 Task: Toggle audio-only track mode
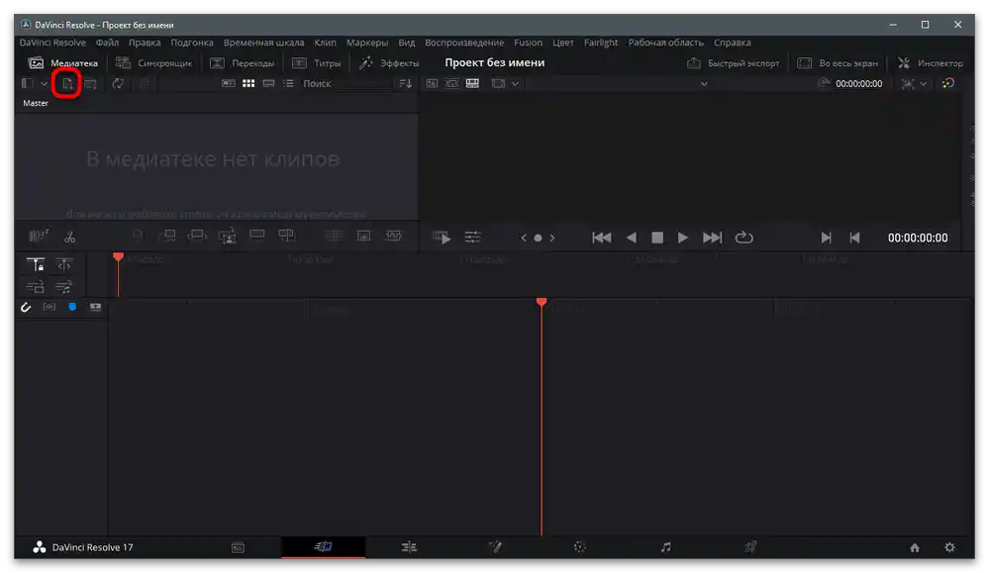[63, 287]
